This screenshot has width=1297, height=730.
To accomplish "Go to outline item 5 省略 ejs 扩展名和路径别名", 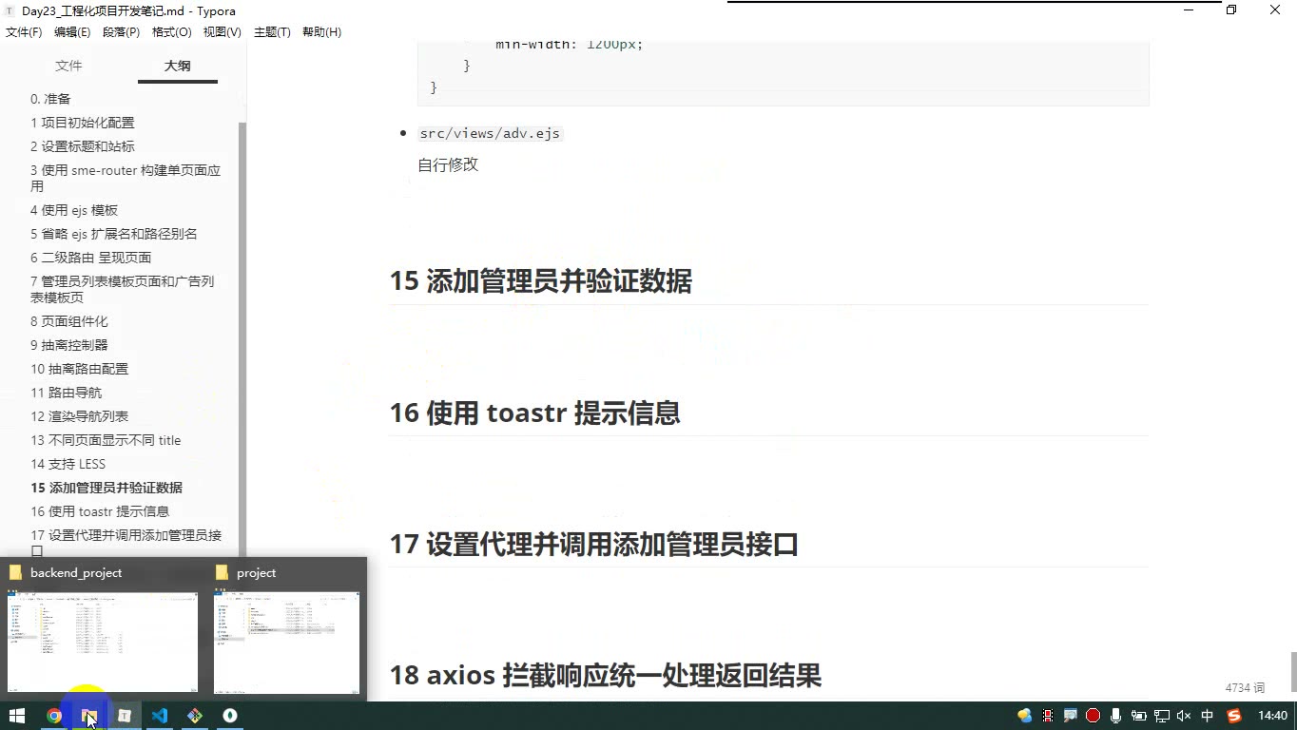I will click(114, 234).
